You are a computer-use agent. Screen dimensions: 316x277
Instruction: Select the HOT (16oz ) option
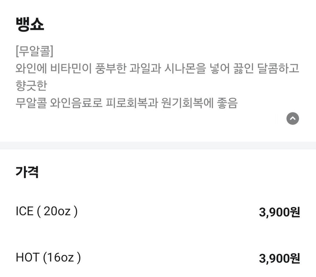(48, 258)
